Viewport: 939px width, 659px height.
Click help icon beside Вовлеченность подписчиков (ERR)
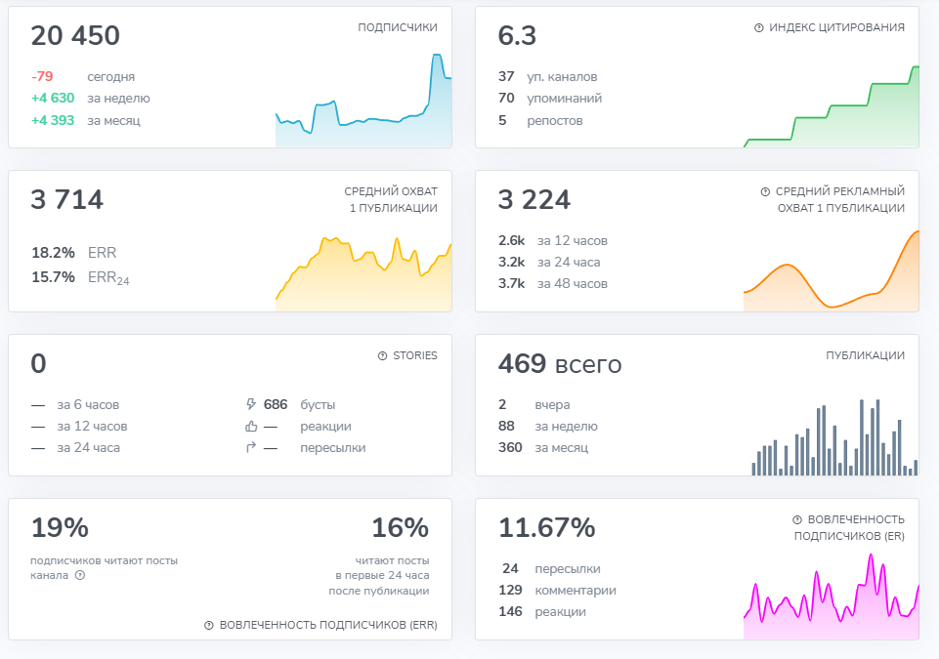coord(209,625)
